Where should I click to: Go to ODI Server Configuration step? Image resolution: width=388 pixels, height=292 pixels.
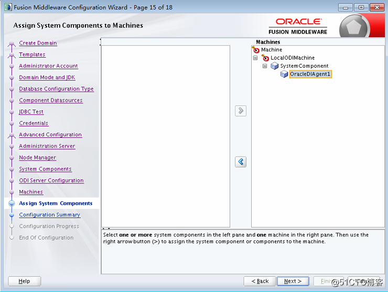click(51, 180)
